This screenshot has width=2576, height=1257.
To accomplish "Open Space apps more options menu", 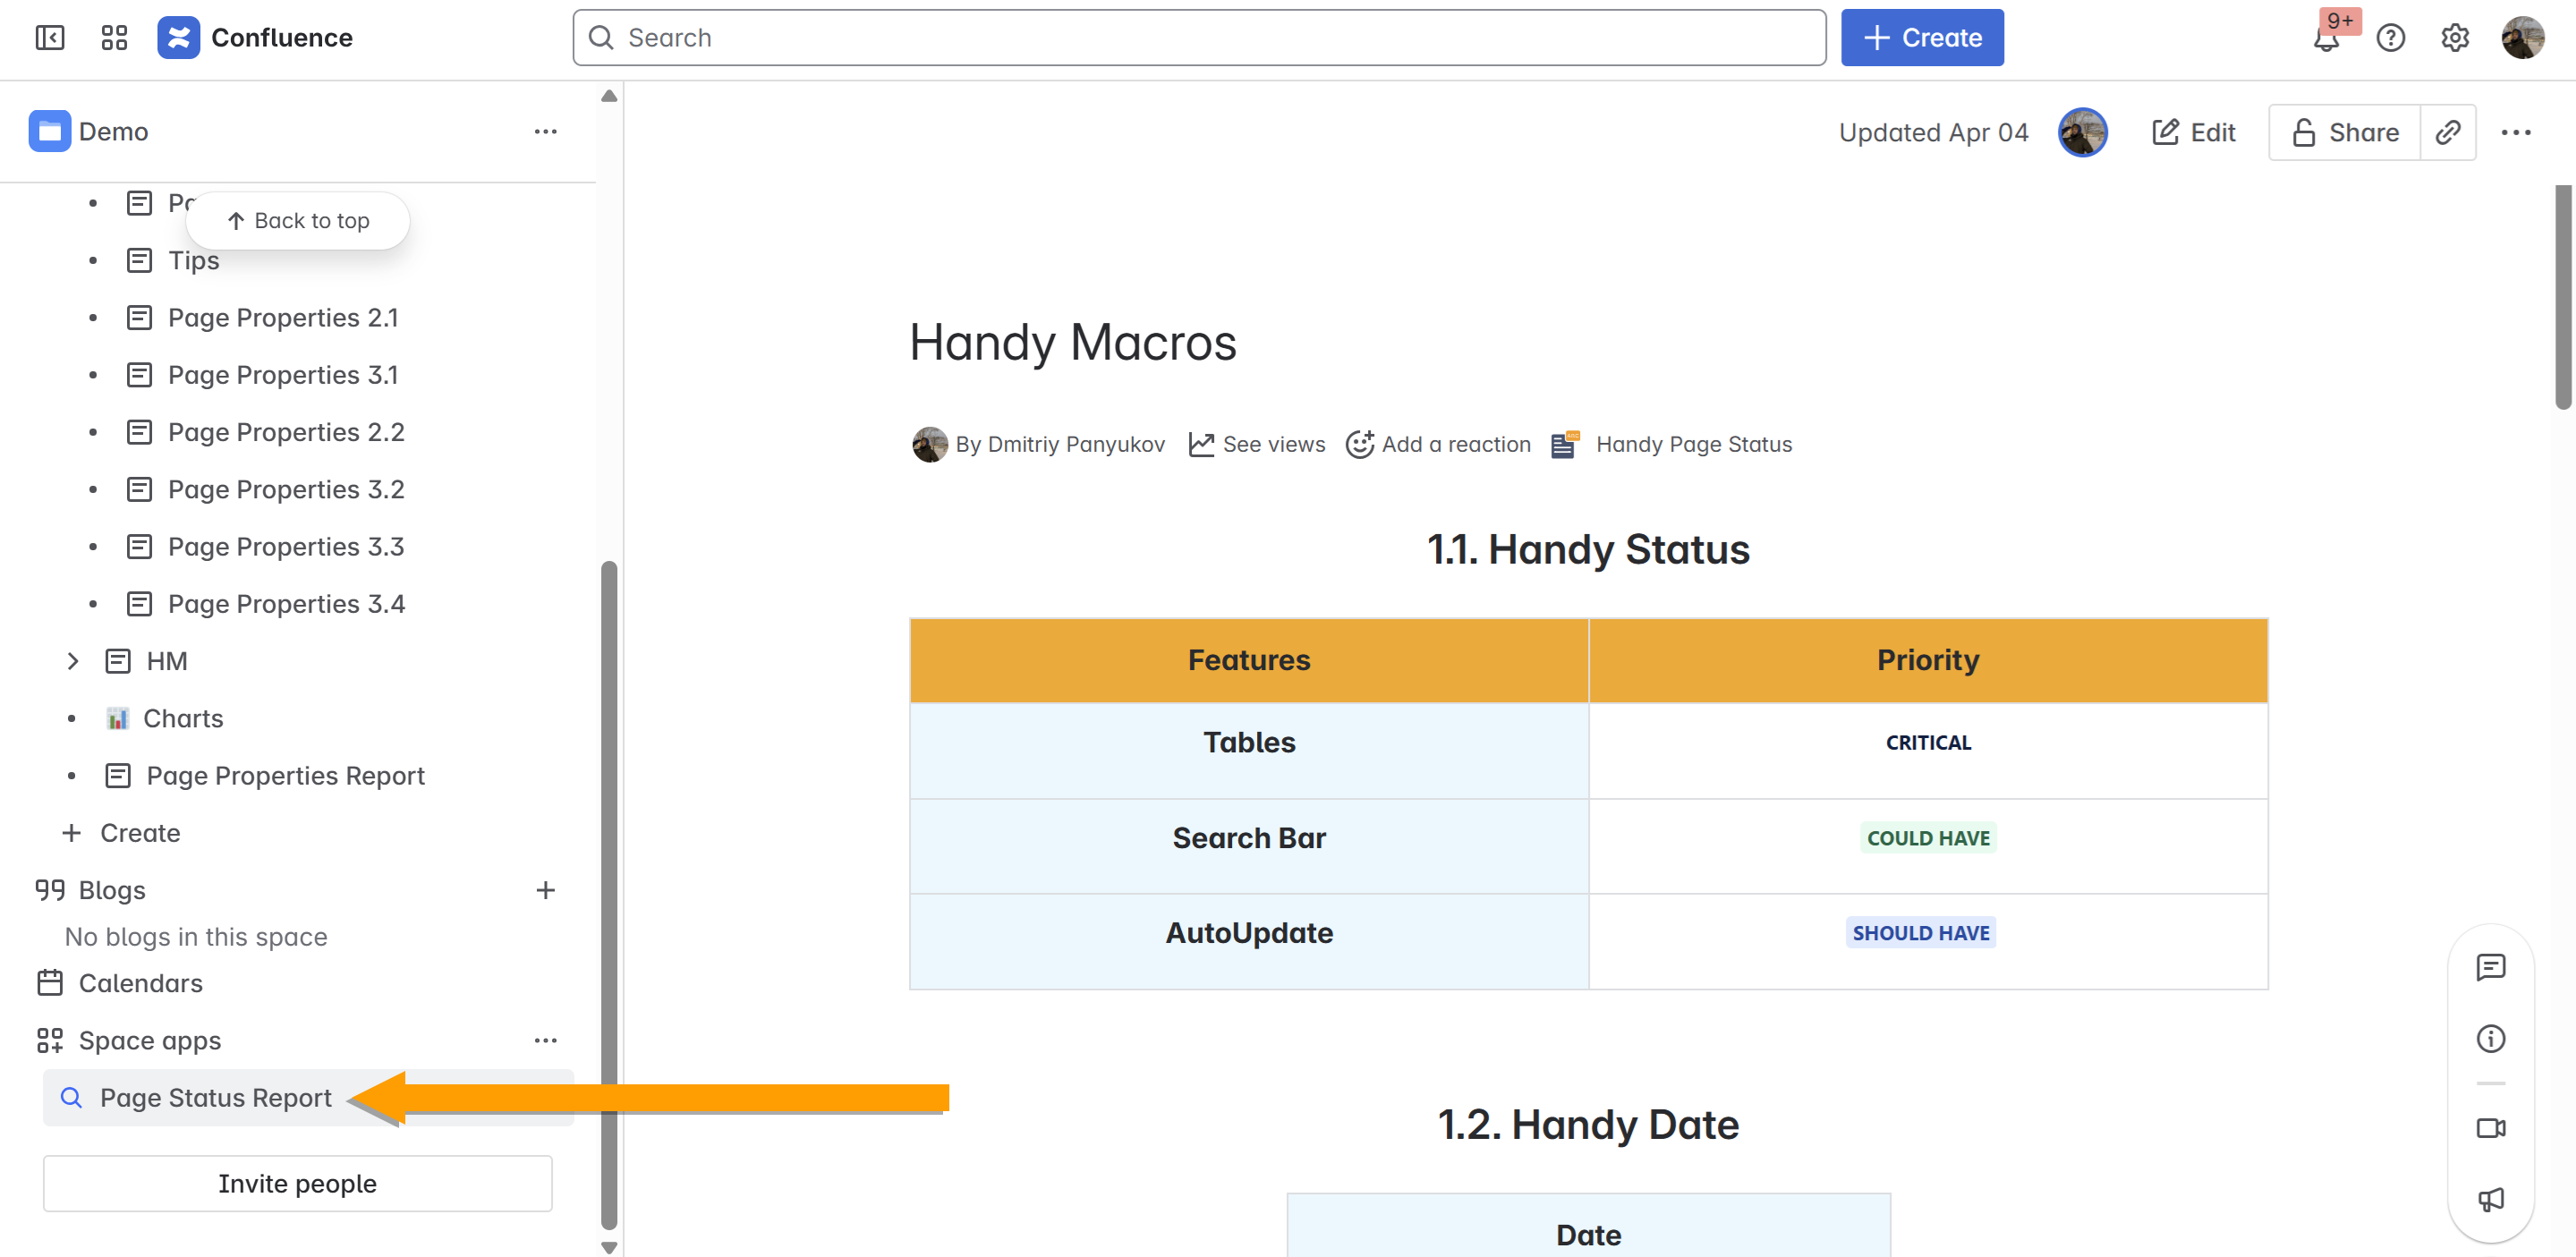I will [545, 1040].
